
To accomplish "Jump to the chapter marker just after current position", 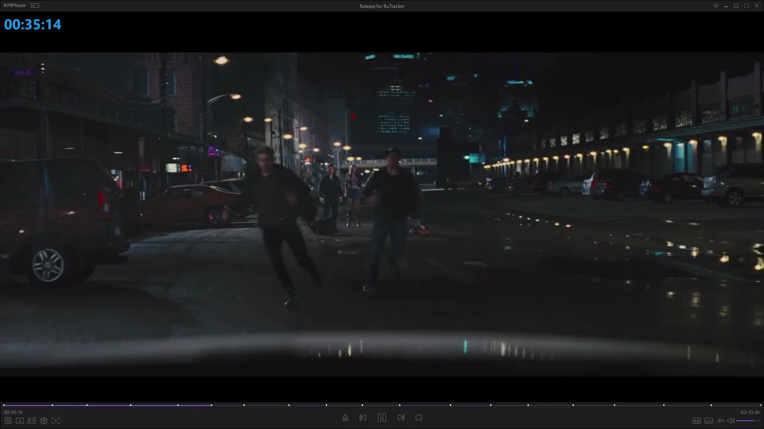I will coord(244,405).
